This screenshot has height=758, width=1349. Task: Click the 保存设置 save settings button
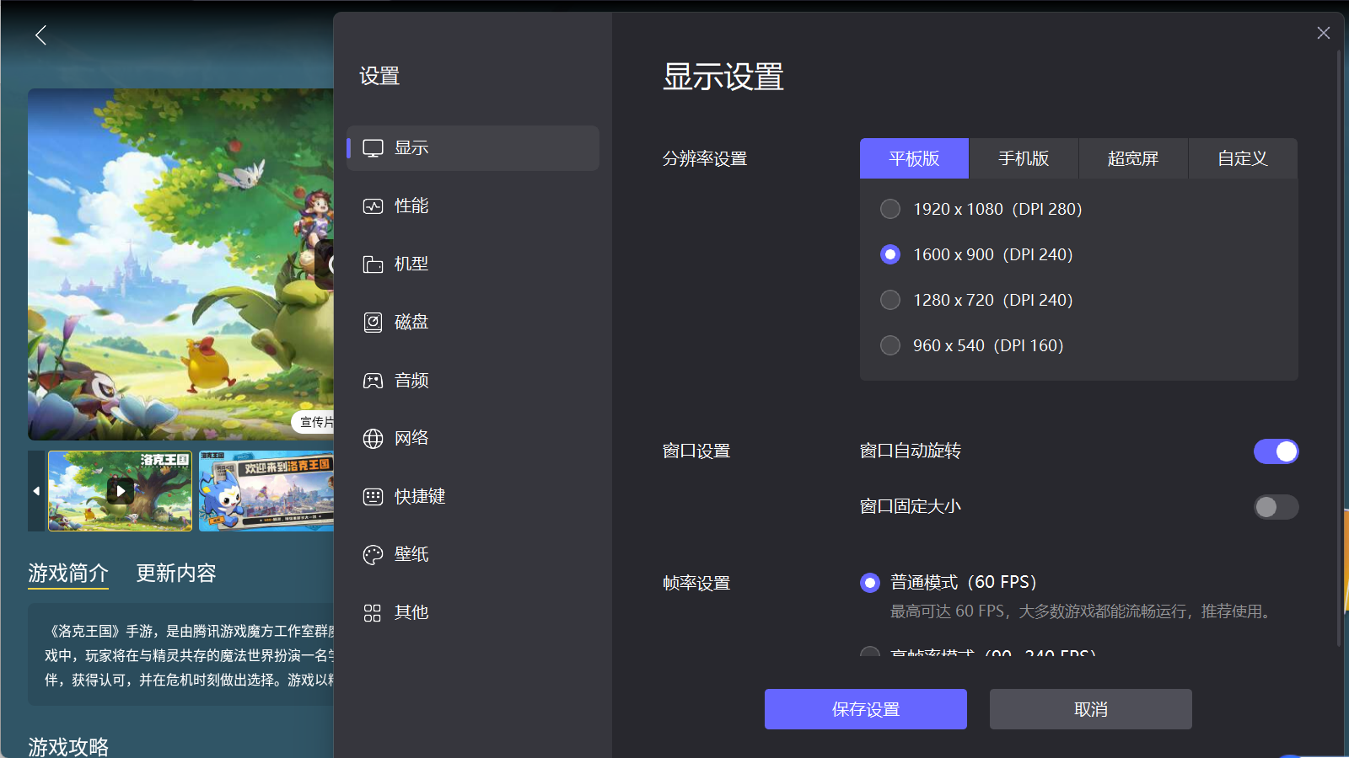[x=865, y=708]
